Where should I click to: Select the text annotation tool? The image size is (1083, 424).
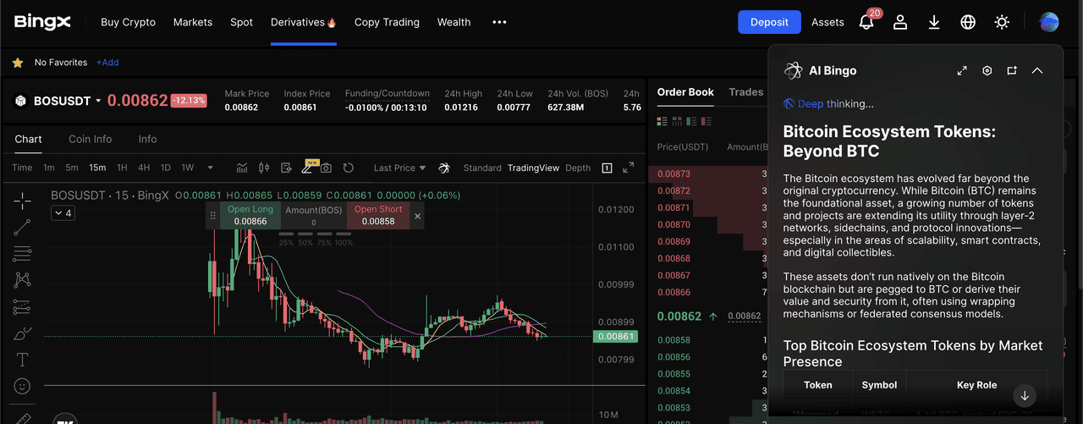pyautogui.click(x=23, y=360)
